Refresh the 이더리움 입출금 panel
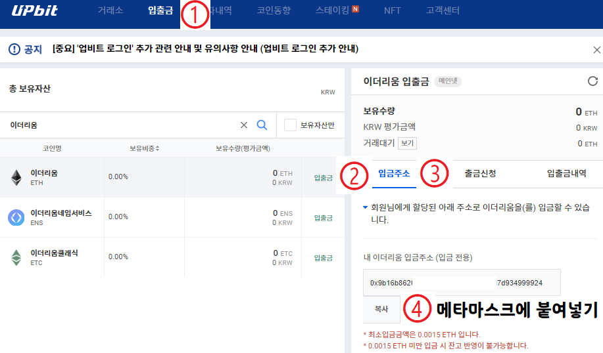603x353 pixels. (592, 81)
